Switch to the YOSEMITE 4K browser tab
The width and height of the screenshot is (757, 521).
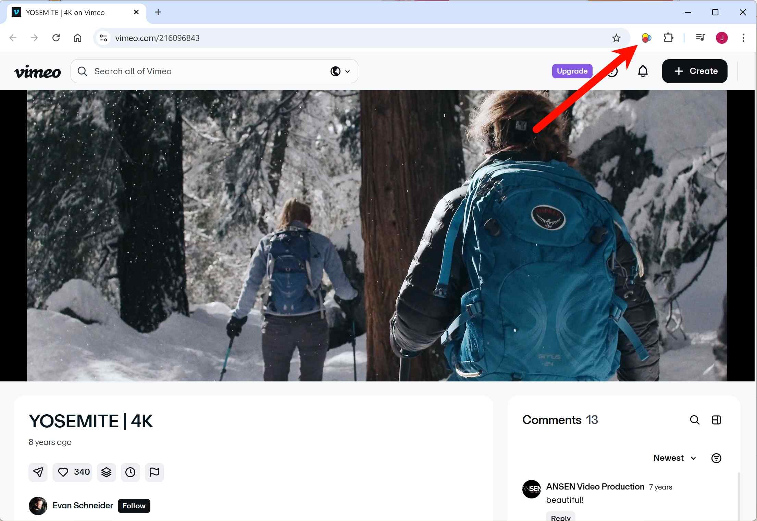click(65, 12)
